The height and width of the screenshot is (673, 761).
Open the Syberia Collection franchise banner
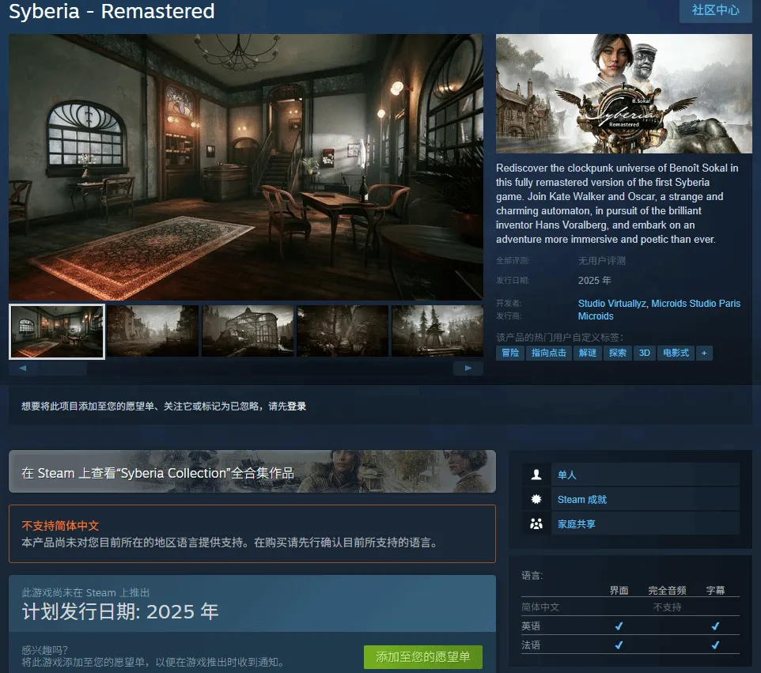[x=252, y=471]
